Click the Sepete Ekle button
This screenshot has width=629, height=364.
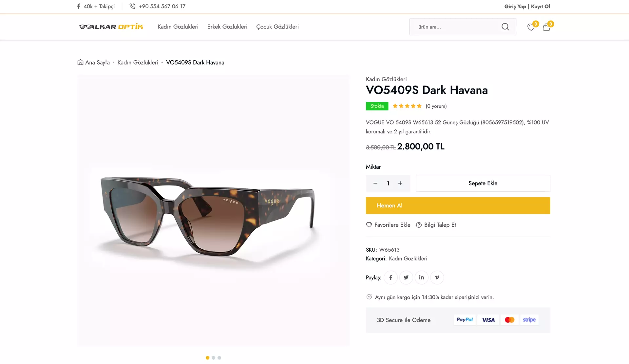click(483, 183)
